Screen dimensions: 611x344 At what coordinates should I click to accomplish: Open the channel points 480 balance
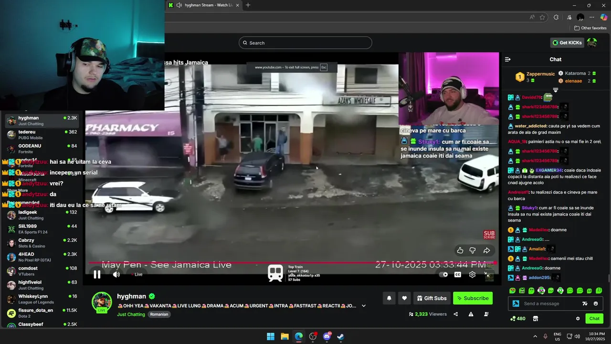[x=518, y=319]
